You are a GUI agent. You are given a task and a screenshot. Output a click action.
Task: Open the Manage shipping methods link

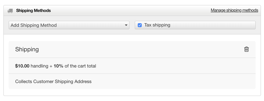click(x=234, y=10)
